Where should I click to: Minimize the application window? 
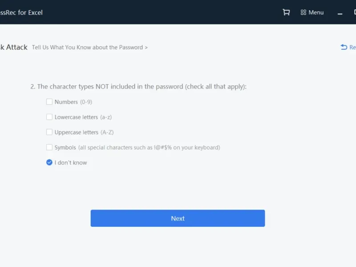340,14
